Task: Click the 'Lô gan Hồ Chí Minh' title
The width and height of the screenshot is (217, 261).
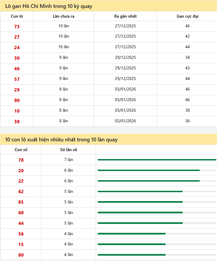Action: tap(49, 6)
